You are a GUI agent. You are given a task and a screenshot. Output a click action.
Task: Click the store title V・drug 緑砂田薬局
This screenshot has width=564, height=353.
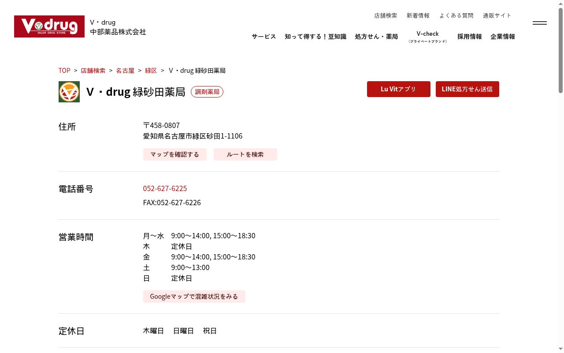point(136,92)
